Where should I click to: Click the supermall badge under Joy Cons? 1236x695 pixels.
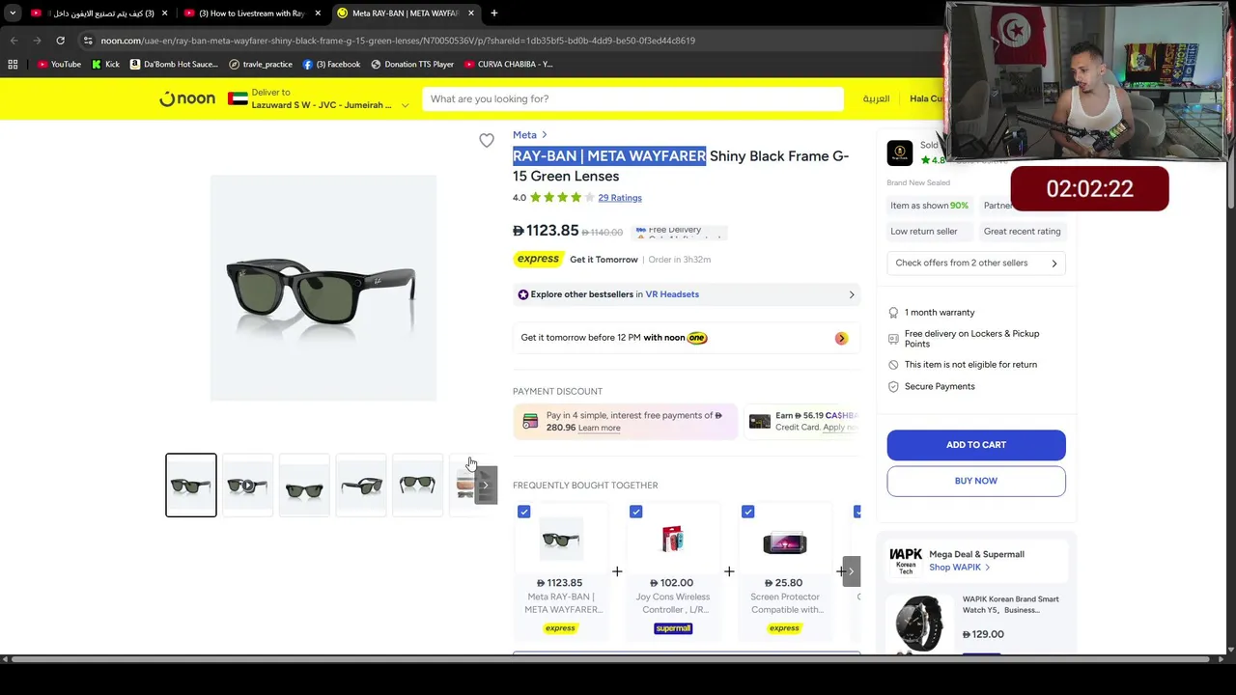673,628
